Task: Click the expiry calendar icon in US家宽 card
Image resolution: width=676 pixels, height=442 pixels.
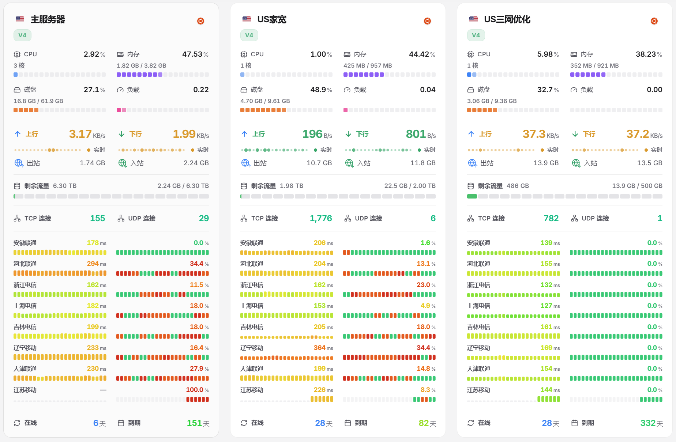Action: pos(348,423)
